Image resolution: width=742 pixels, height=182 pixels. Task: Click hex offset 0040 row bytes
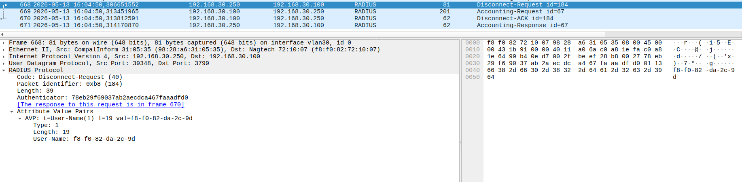point(575,70)
